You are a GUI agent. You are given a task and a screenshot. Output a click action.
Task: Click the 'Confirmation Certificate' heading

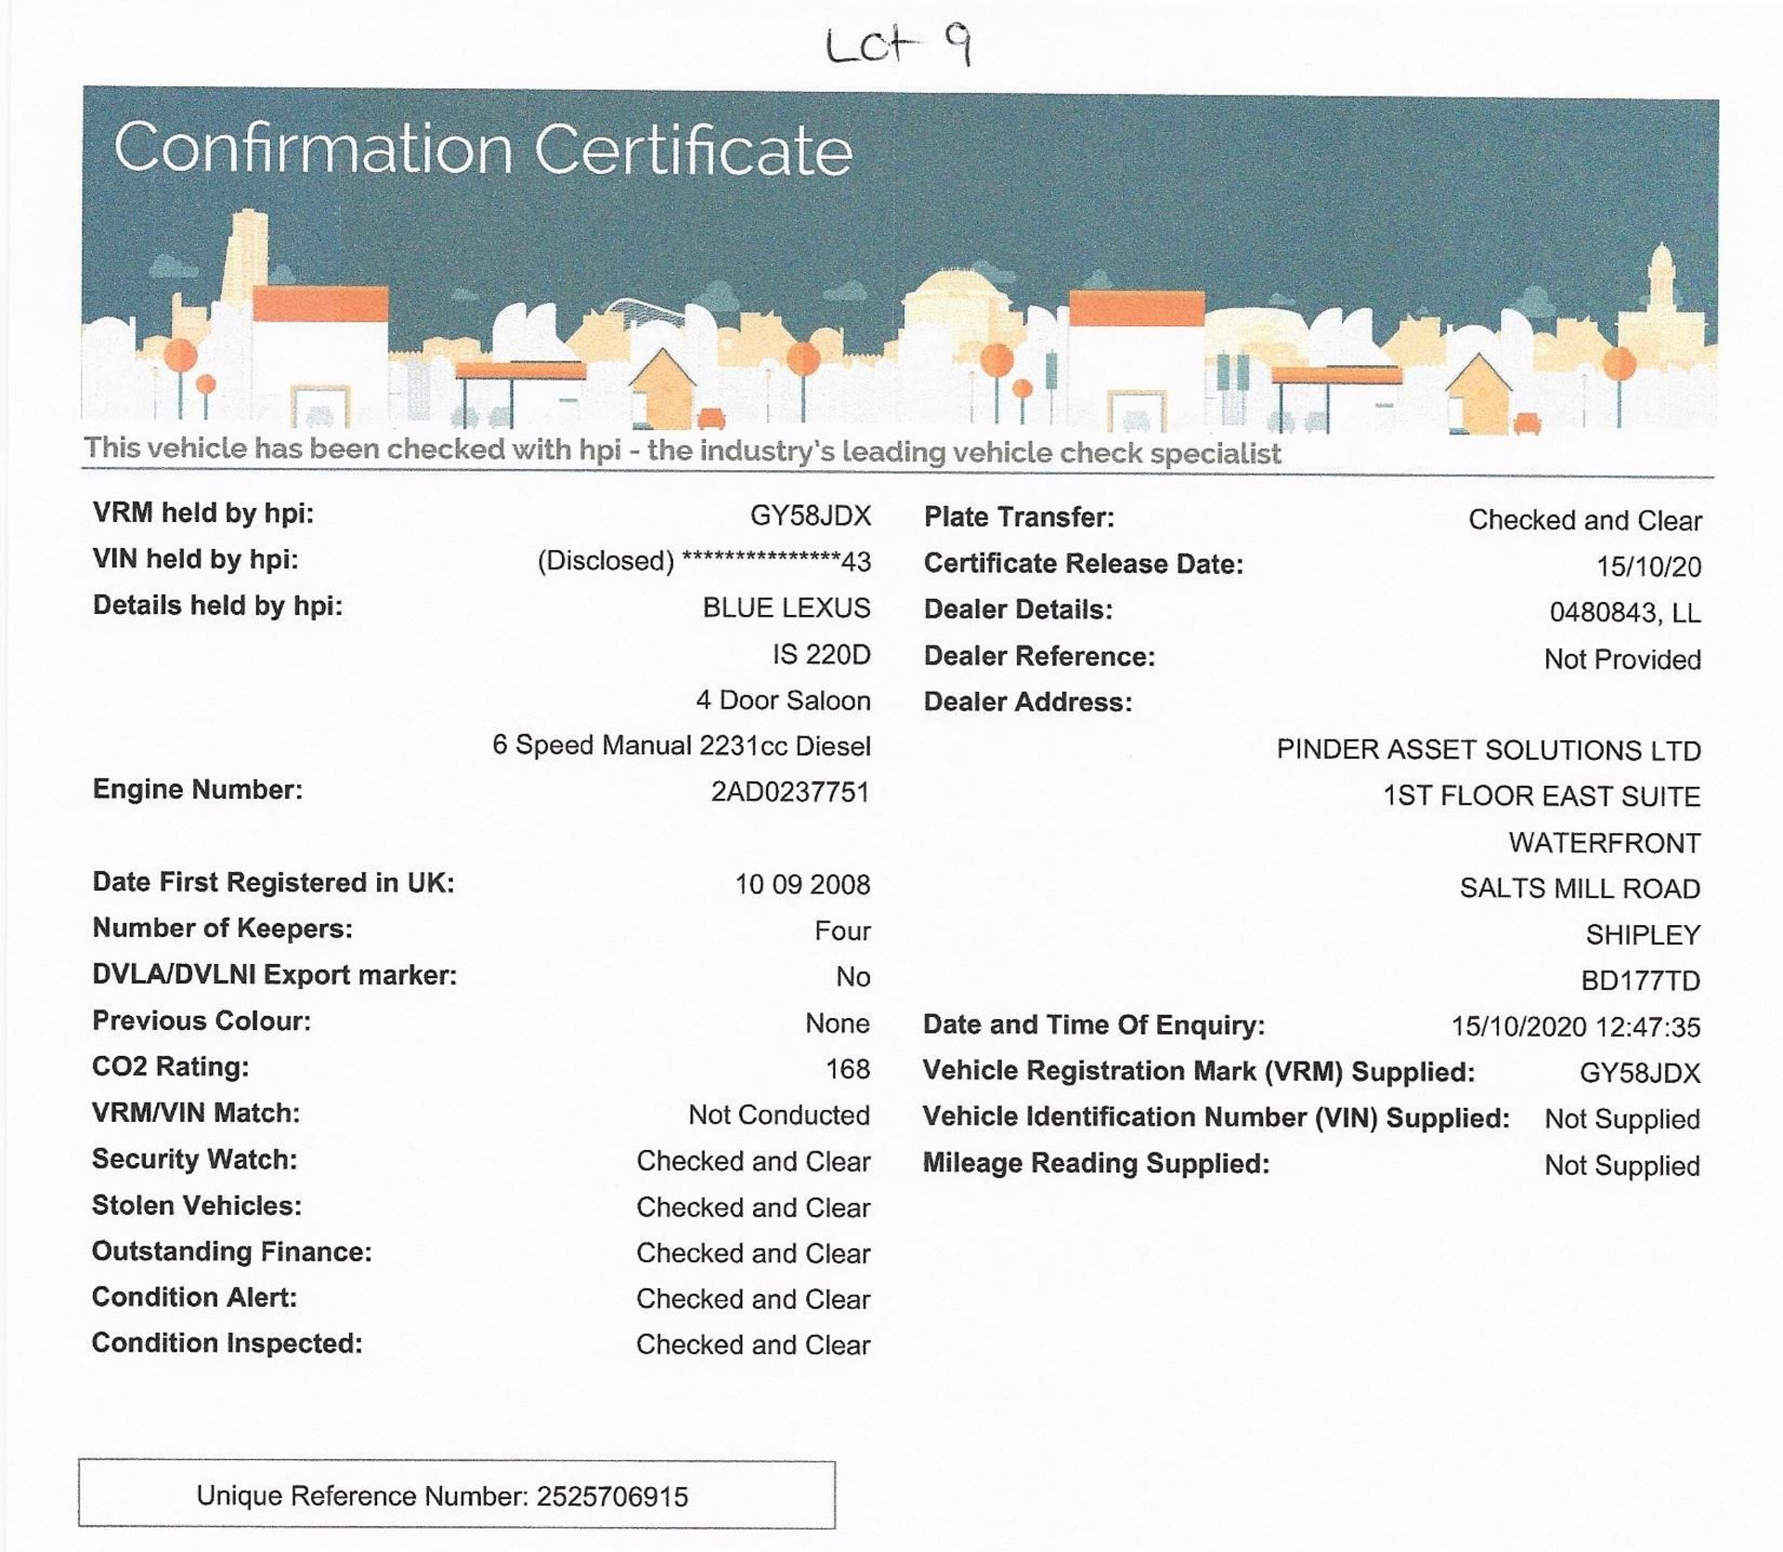coord(483,149)
